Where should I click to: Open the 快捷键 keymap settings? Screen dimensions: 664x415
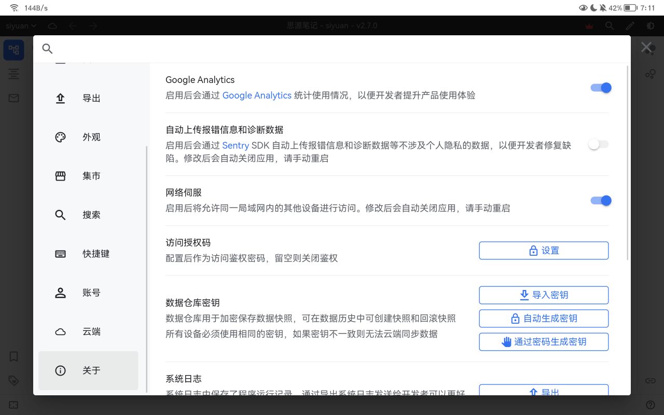click(x=88, y=254)
